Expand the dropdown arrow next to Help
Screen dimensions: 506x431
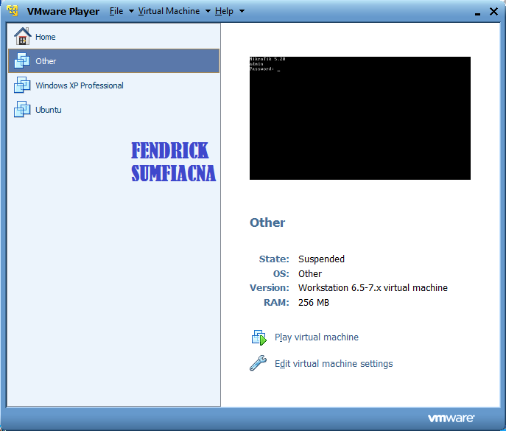coord(242,12)
